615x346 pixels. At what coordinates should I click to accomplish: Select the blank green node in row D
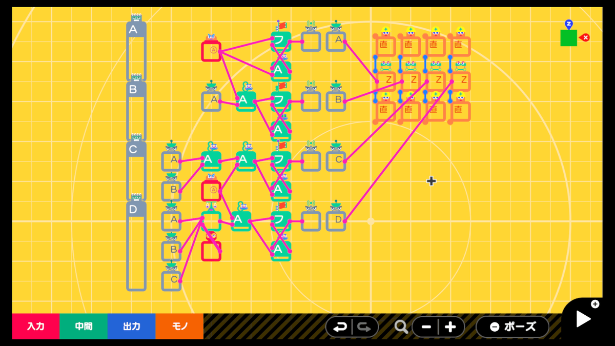tap(211, 221)
